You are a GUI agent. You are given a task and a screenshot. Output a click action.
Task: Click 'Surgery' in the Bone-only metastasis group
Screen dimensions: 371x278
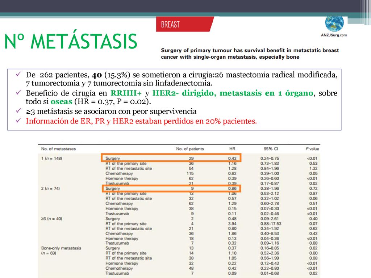click(x=113, y=248)
